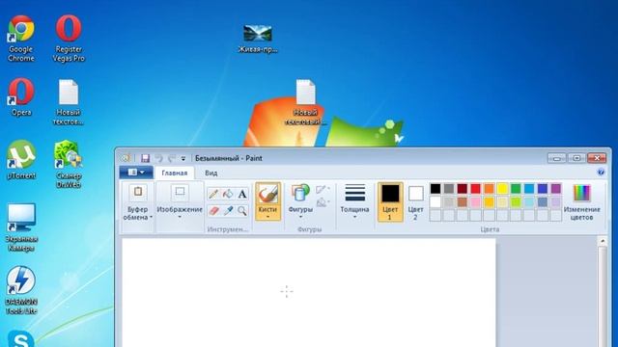
Task: Click the clipboard paste icon
Action: (138, 192)
